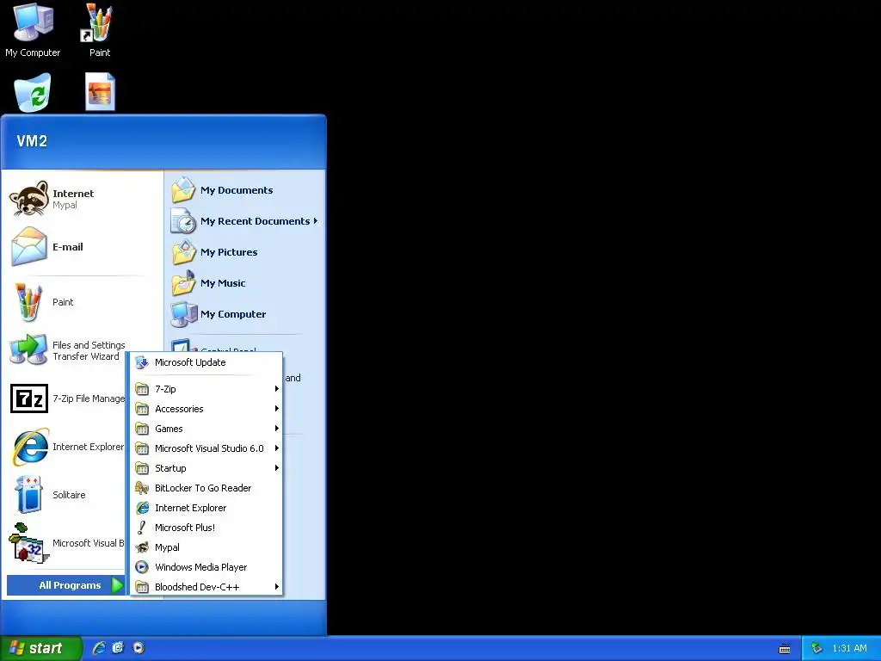The image size is (881, 661).
Task: Click the All Programs button
Action: click(x=66, y=585)
